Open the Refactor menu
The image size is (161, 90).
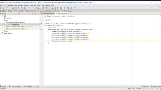pyautogui.click(x=26, y=5)
